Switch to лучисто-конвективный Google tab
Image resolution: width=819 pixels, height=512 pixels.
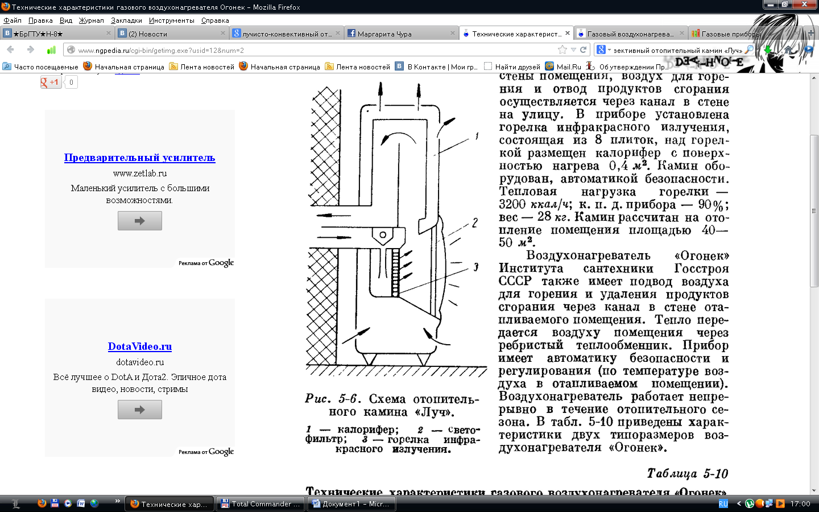click(287, 34)
